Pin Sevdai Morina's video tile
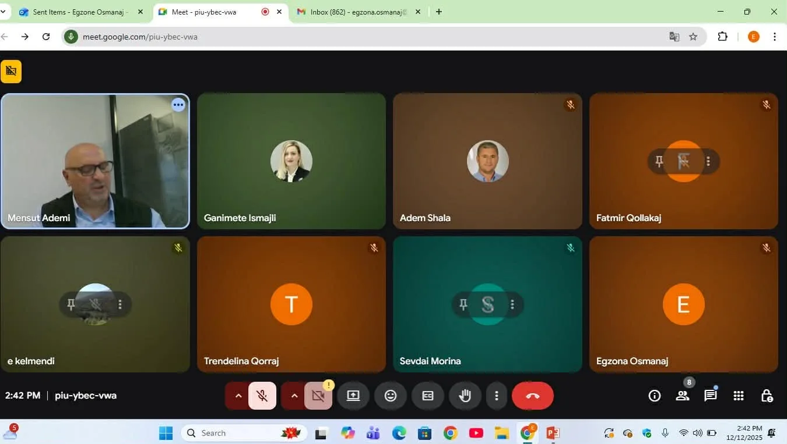 [462, 304]
